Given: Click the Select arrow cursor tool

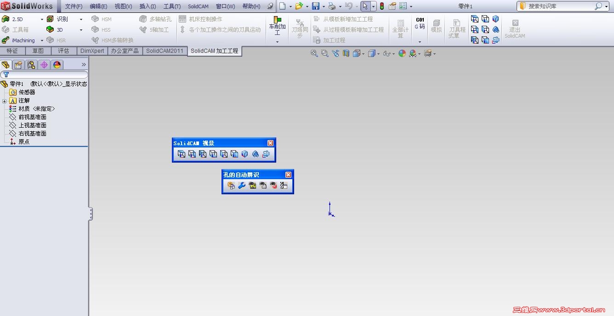Looking at the screenshot, I should [365, 6].
